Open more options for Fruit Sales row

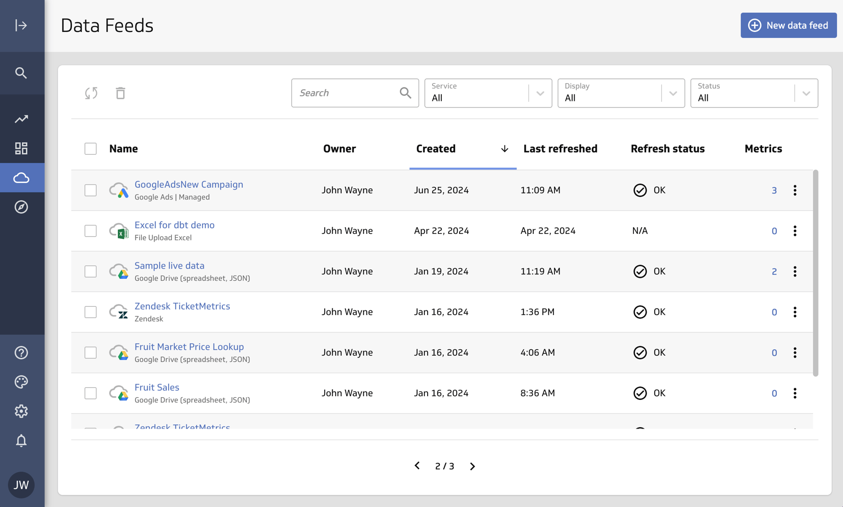tap(795, 393)
